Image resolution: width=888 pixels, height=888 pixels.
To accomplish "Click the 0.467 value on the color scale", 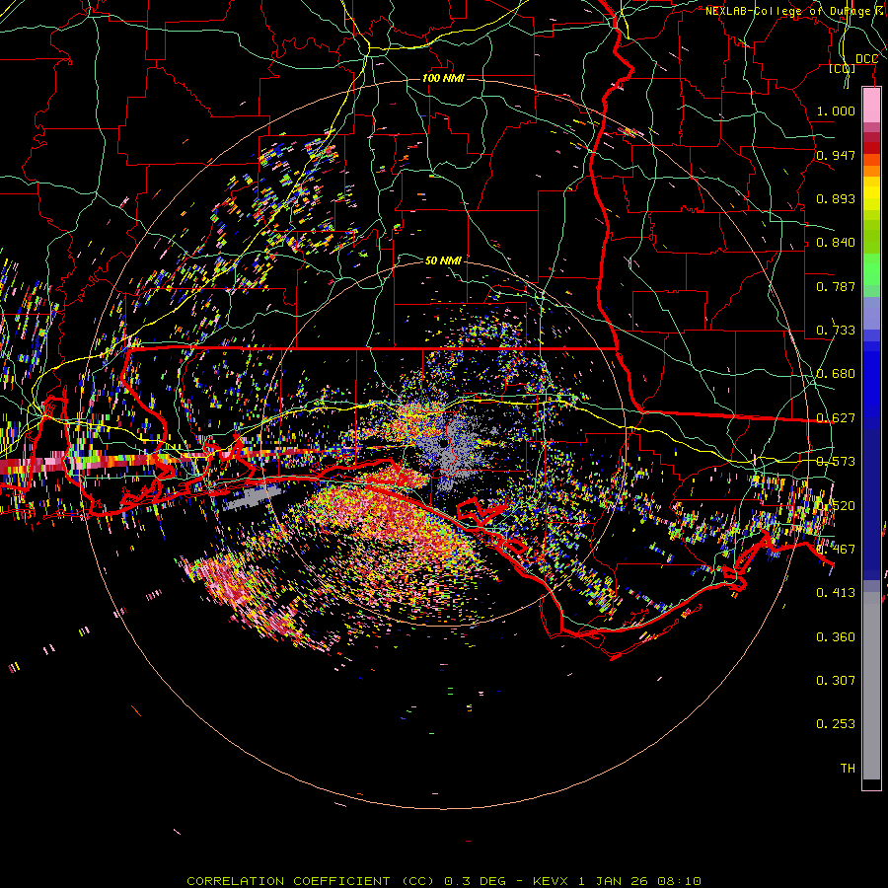I will [836, 550].
